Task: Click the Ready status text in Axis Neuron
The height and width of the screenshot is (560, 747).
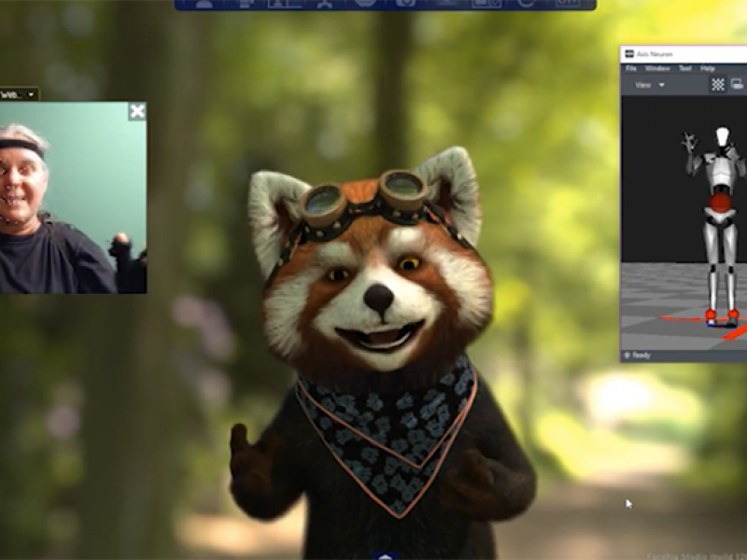Action: (x=641, y=356)
